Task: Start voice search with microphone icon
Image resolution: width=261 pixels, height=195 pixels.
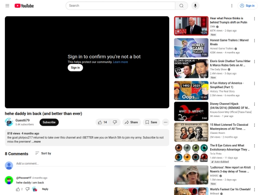Action: click(195, 6)
